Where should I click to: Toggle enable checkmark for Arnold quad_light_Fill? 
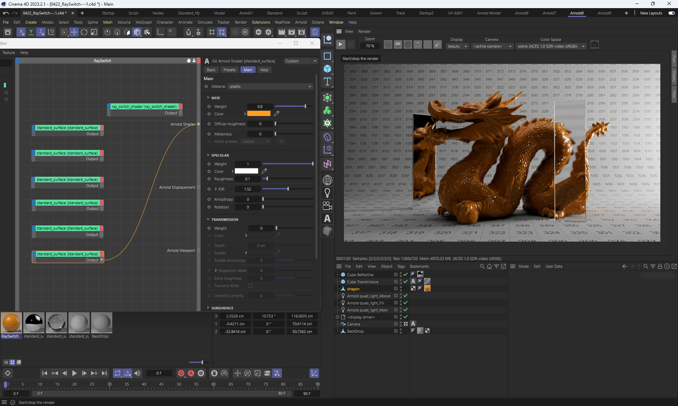[x=405, y=303]
